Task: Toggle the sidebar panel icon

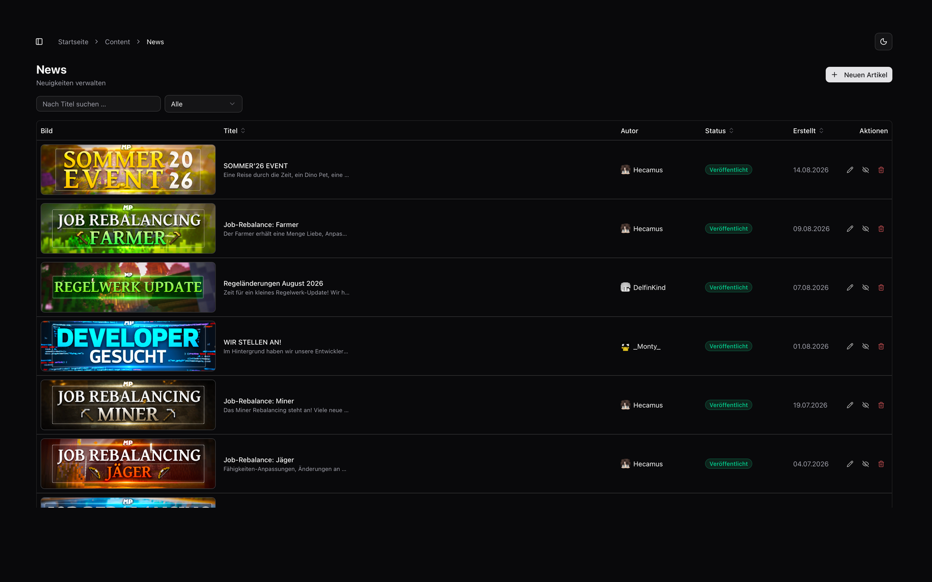Action: coord(39,42)
